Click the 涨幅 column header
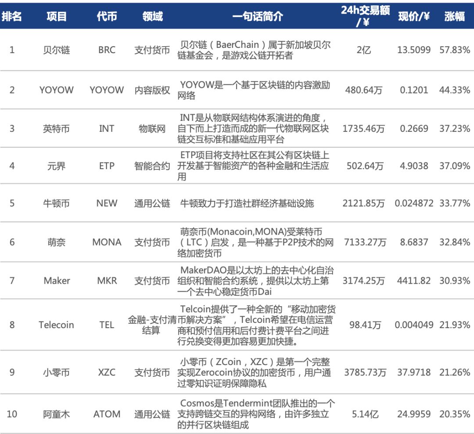Image resolution: width=474 pixels, height=434 pixels. tap(454, 16)
